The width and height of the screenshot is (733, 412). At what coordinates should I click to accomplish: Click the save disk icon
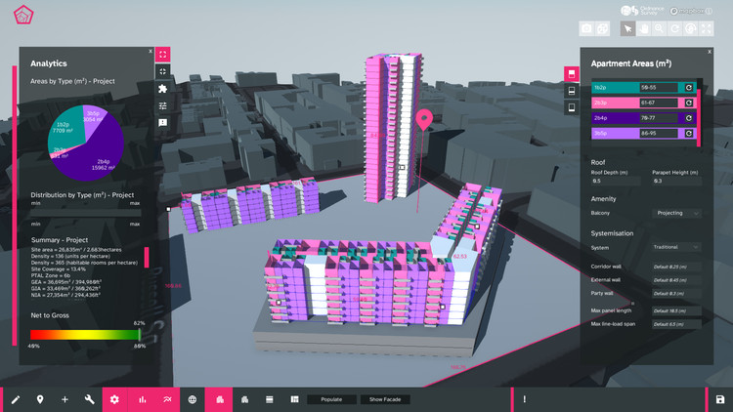(720, 399)
